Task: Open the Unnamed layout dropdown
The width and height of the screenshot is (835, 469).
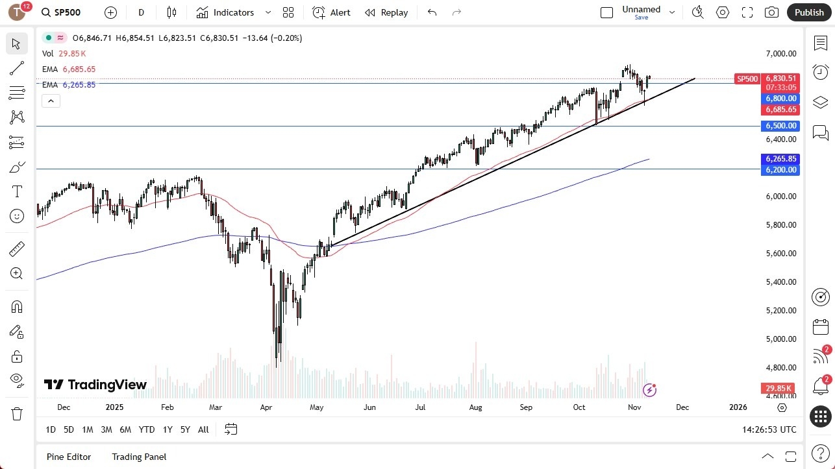Action: (x=672, y=12)
